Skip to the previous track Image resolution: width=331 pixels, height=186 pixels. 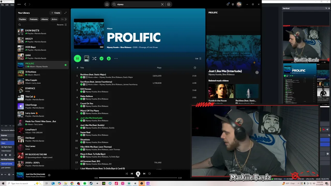(132, 174)
